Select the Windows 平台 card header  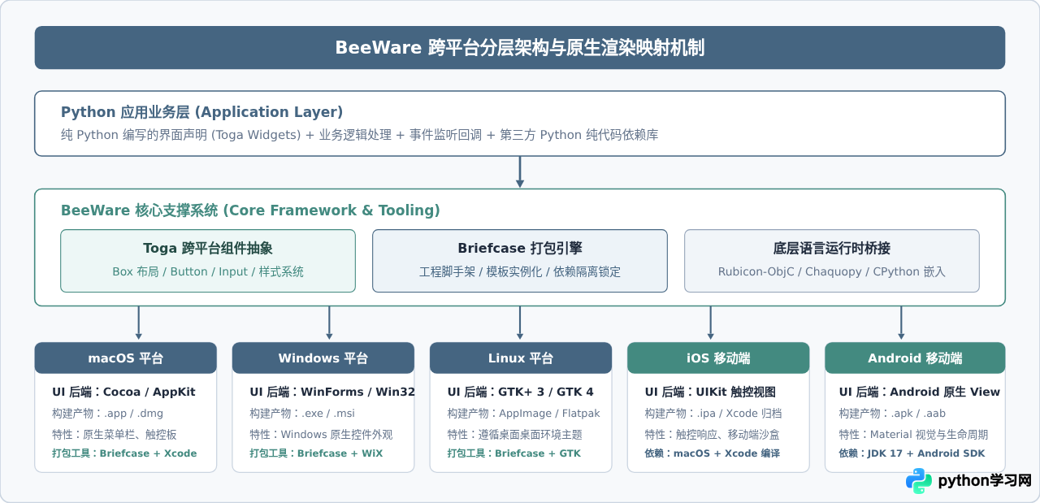click(323, 358)
